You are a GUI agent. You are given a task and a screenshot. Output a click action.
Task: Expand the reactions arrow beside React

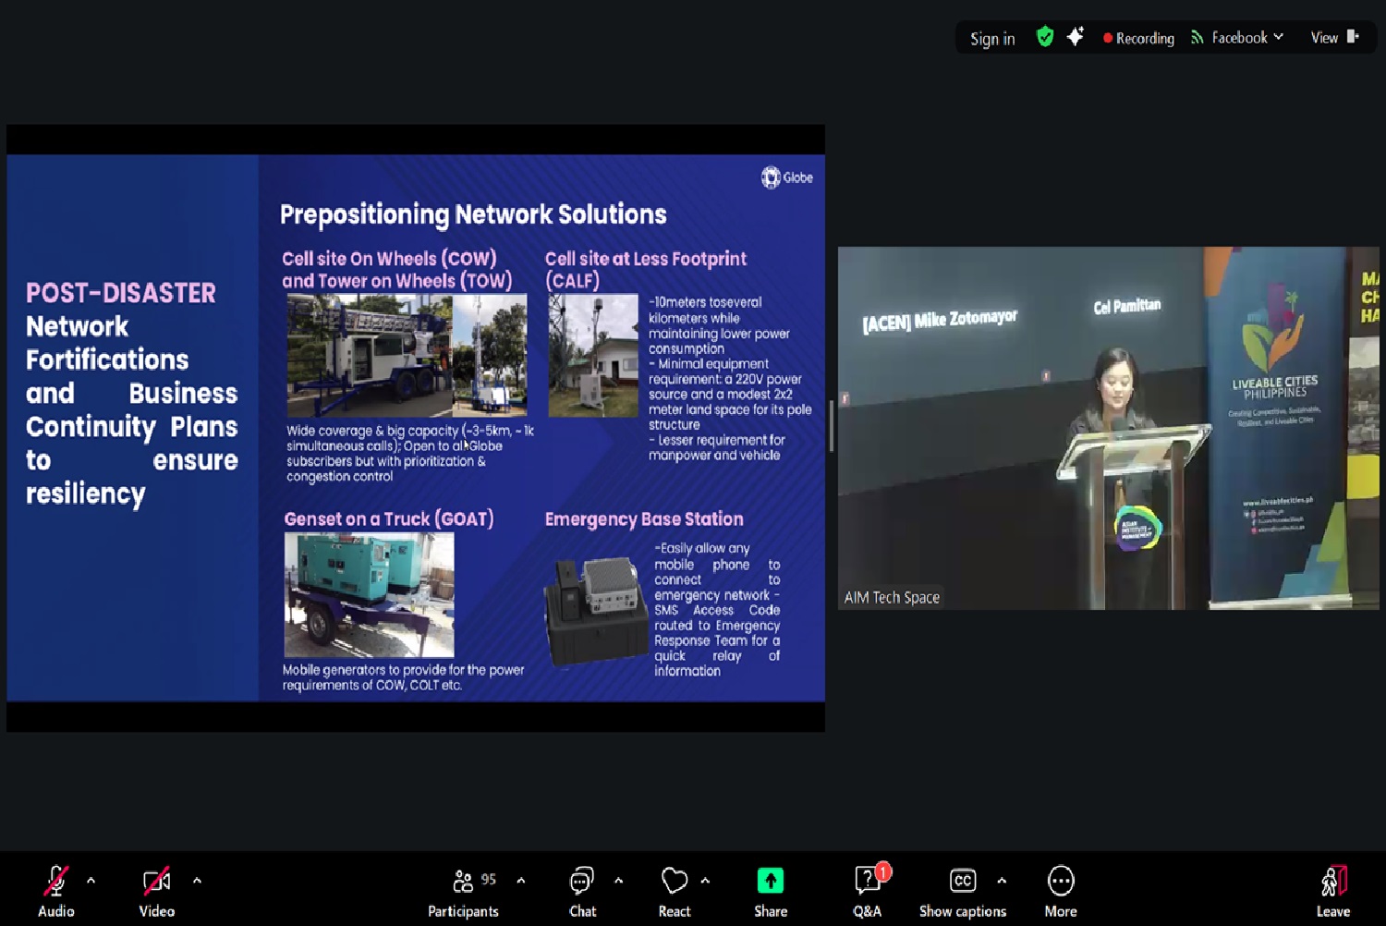pyautogui.click(x=705, y=881)
